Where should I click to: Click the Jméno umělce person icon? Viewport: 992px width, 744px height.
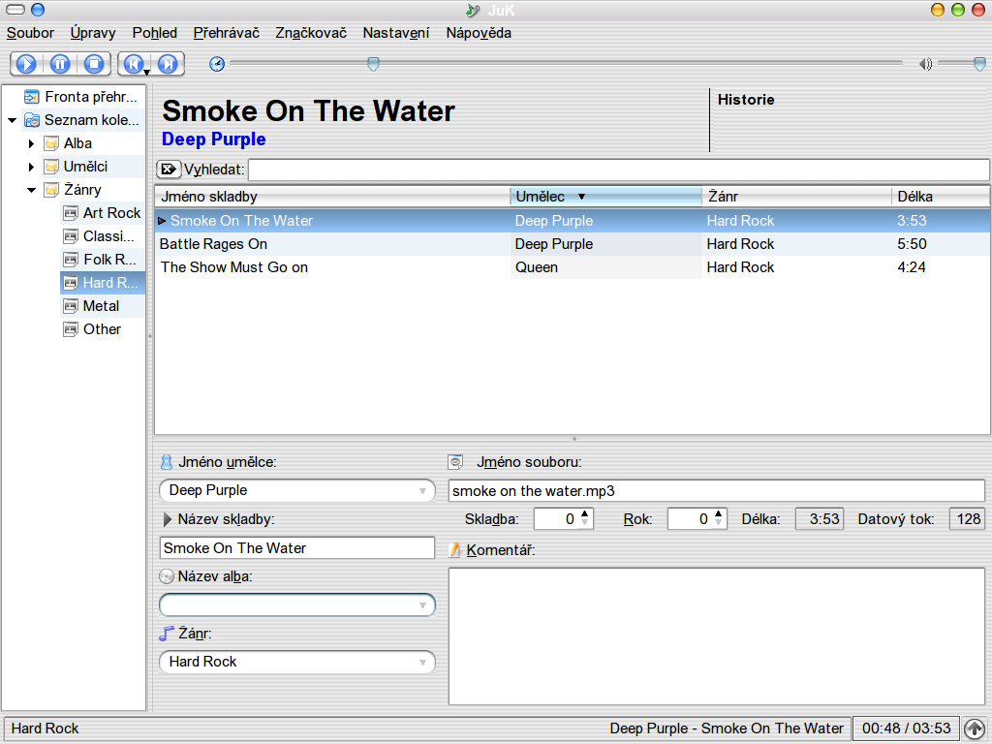tap(167, 462)
